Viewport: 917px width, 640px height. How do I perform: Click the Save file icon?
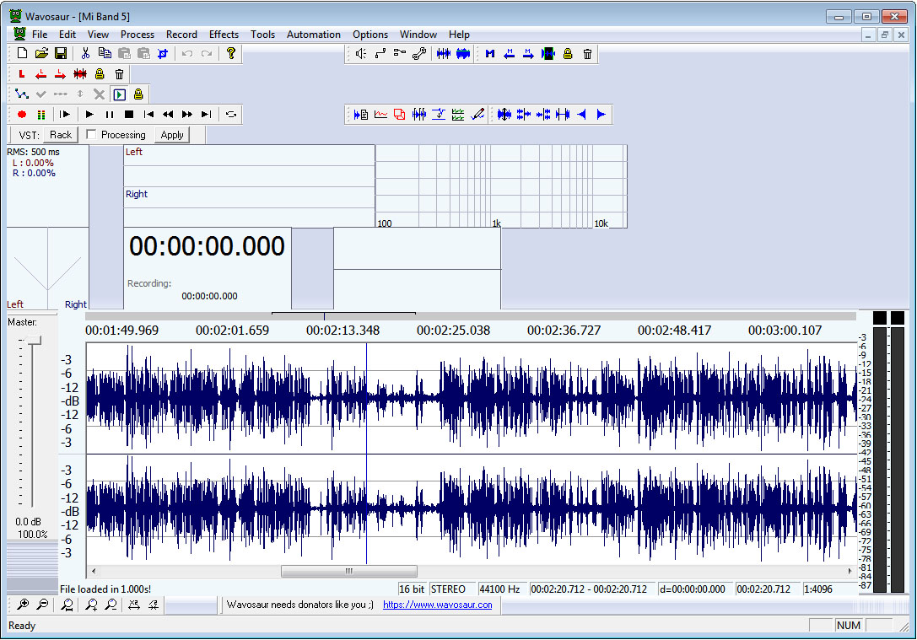click(61, 53)
